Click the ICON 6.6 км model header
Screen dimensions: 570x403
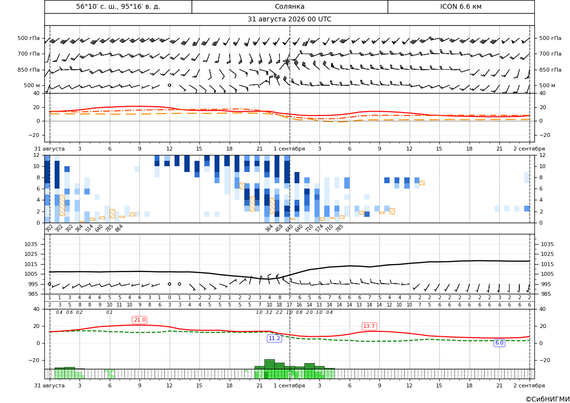461,6
